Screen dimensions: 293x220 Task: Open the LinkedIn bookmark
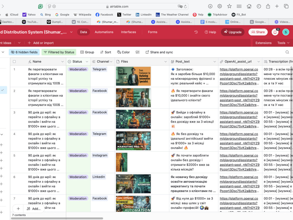(144, 15)
